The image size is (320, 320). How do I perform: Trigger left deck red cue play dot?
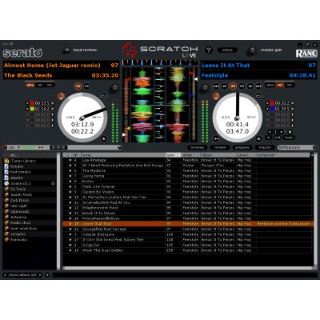(27, 103)
